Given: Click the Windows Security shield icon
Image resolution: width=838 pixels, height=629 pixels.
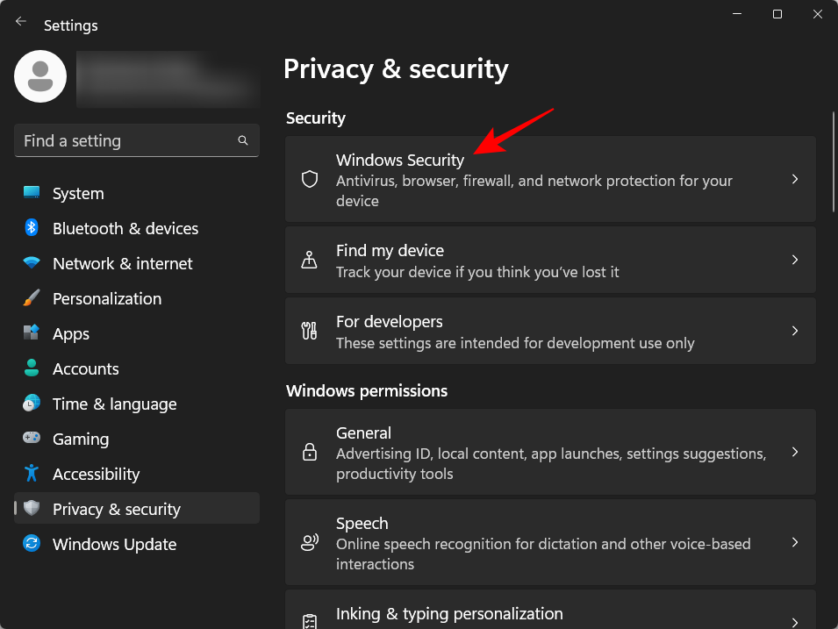Looking at the screenshot, I should (309, 178).
